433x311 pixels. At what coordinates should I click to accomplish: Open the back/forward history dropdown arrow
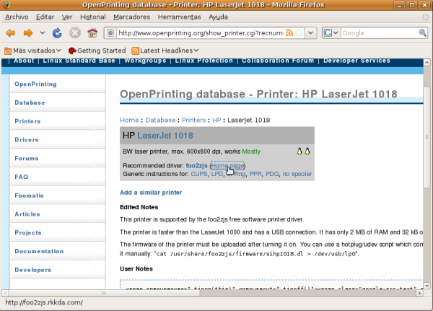[x=43, y=33]
